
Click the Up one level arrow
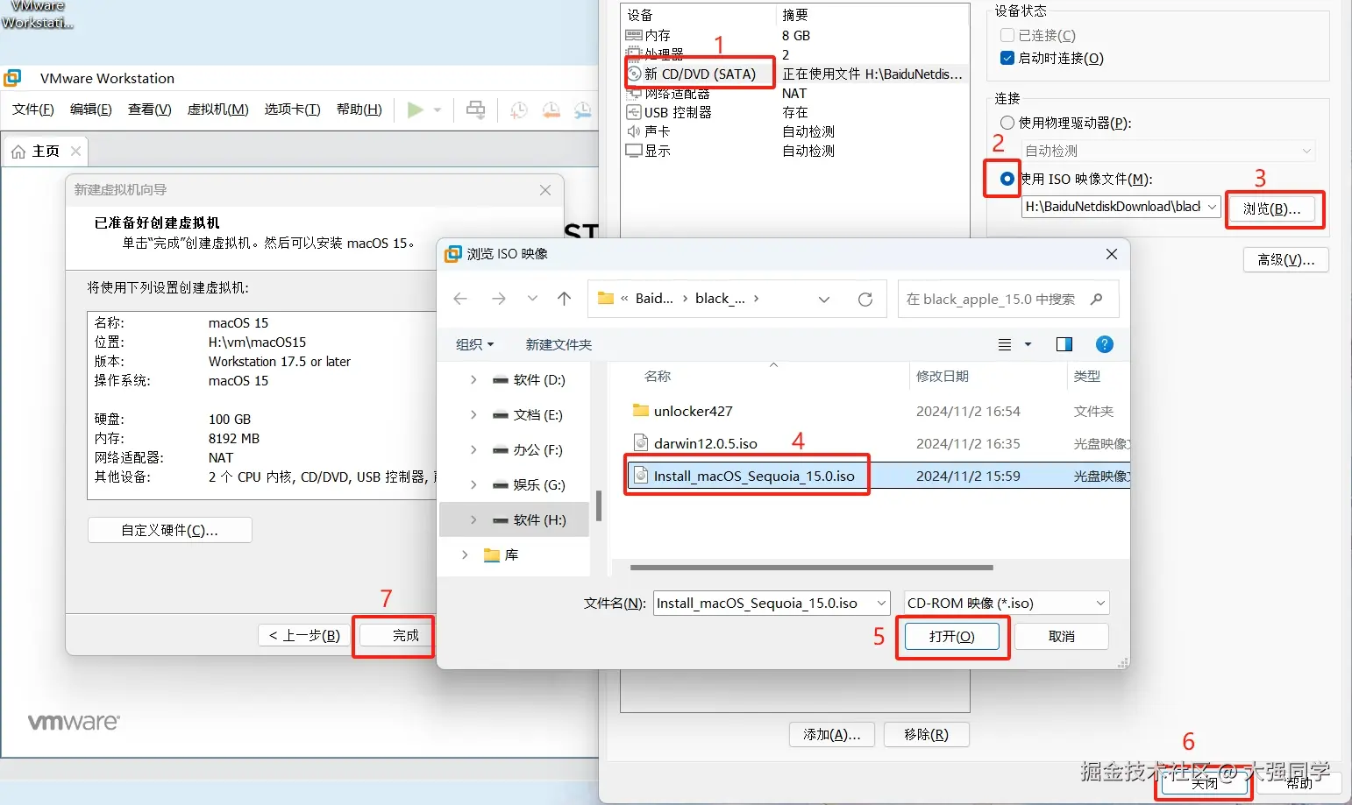click(x=564, y=299)
